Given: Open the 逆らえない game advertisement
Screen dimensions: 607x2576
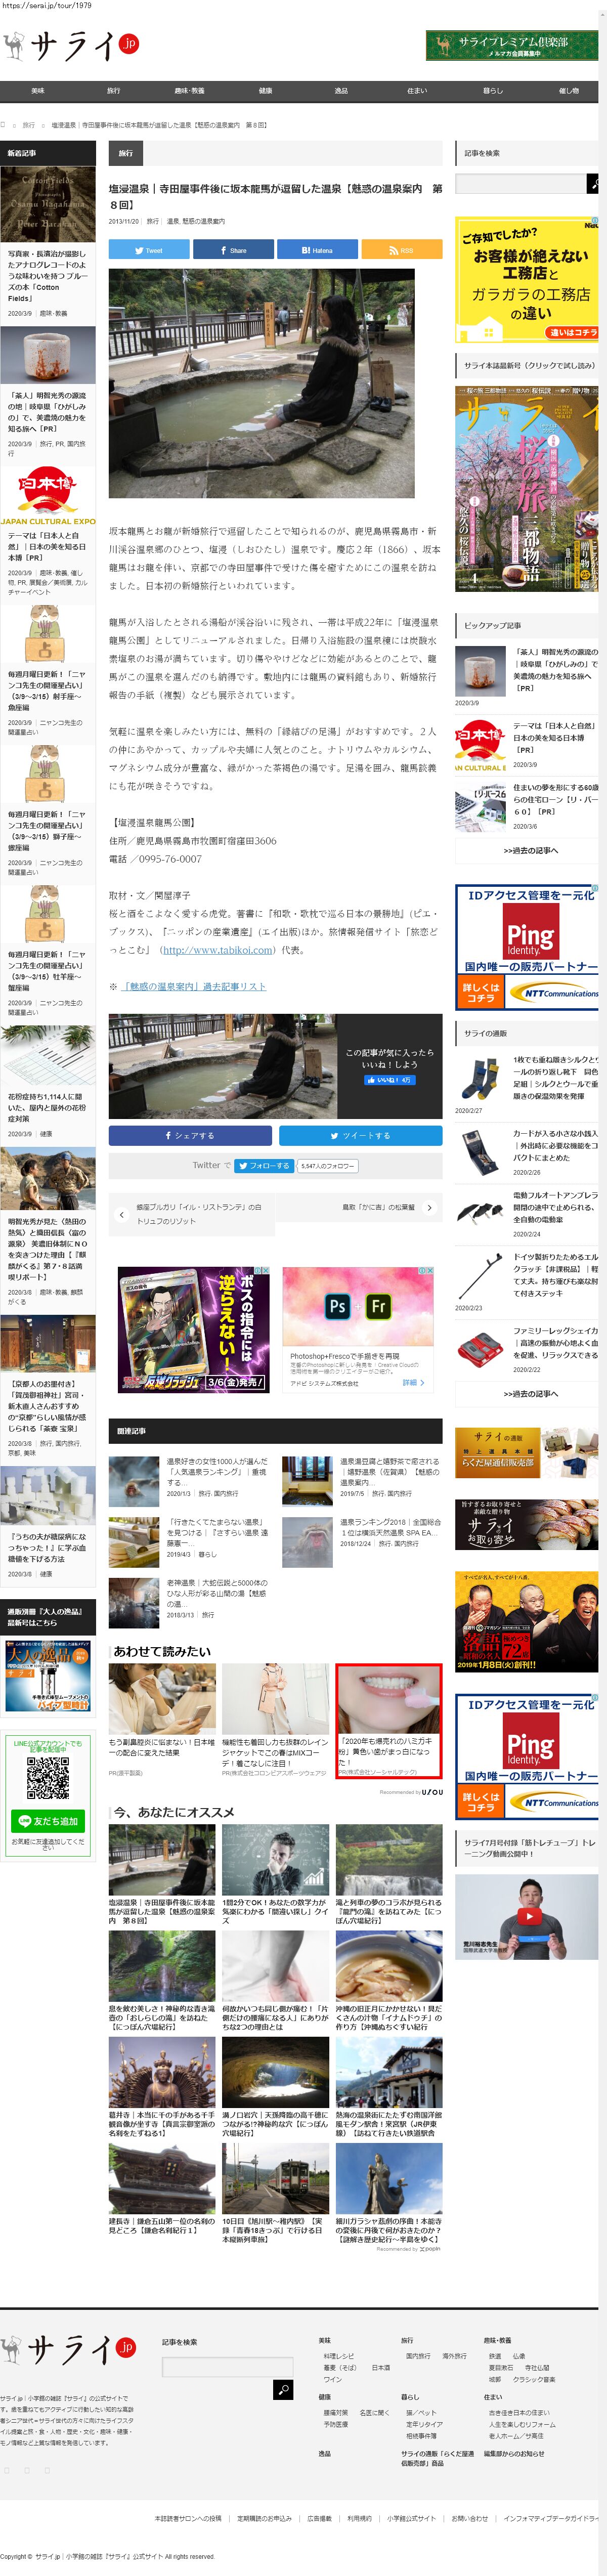Looking at the screenshot, I should pos(194,1329).
